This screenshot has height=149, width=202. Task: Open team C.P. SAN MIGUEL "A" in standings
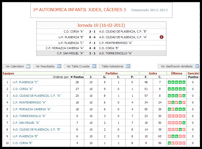pyautogui.click(x=26, y=123)
